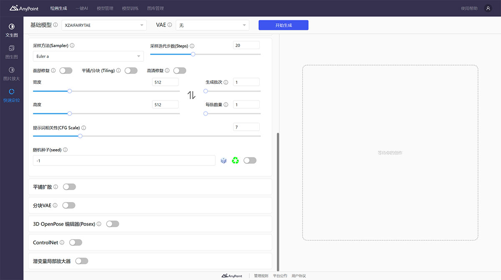The height and width of the screenshot is (280, 501).
Task: Open 图生图 from the sidebar
Action: pyautogui.click(x=11, y=52)
